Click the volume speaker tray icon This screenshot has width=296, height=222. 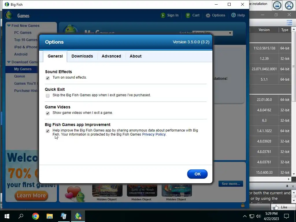pyautogui.click(x=259, y=216)
